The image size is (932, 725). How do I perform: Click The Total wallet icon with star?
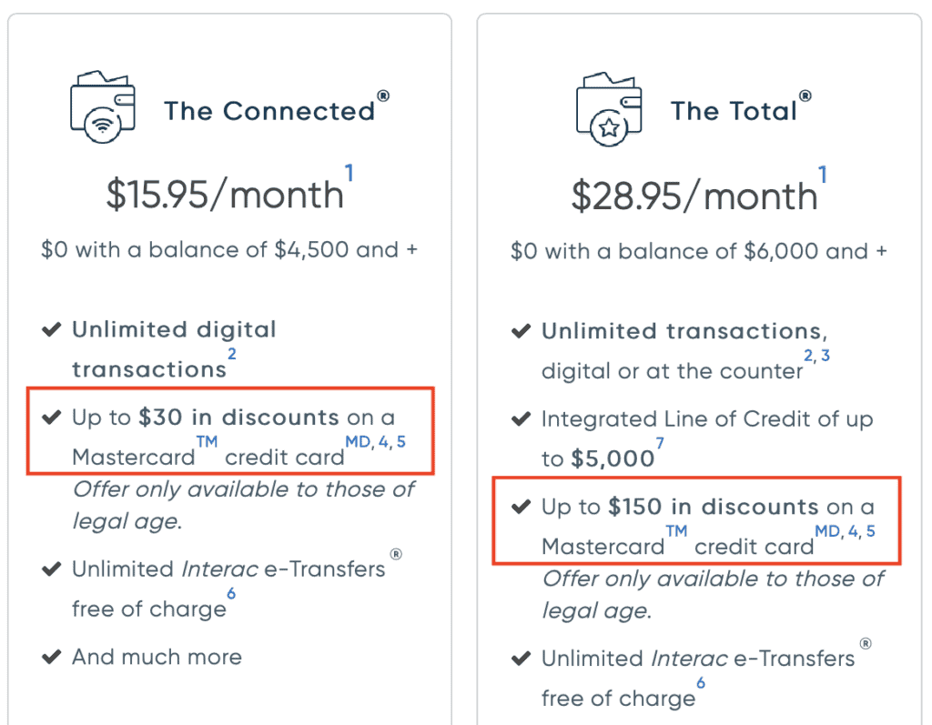[609, 108]
